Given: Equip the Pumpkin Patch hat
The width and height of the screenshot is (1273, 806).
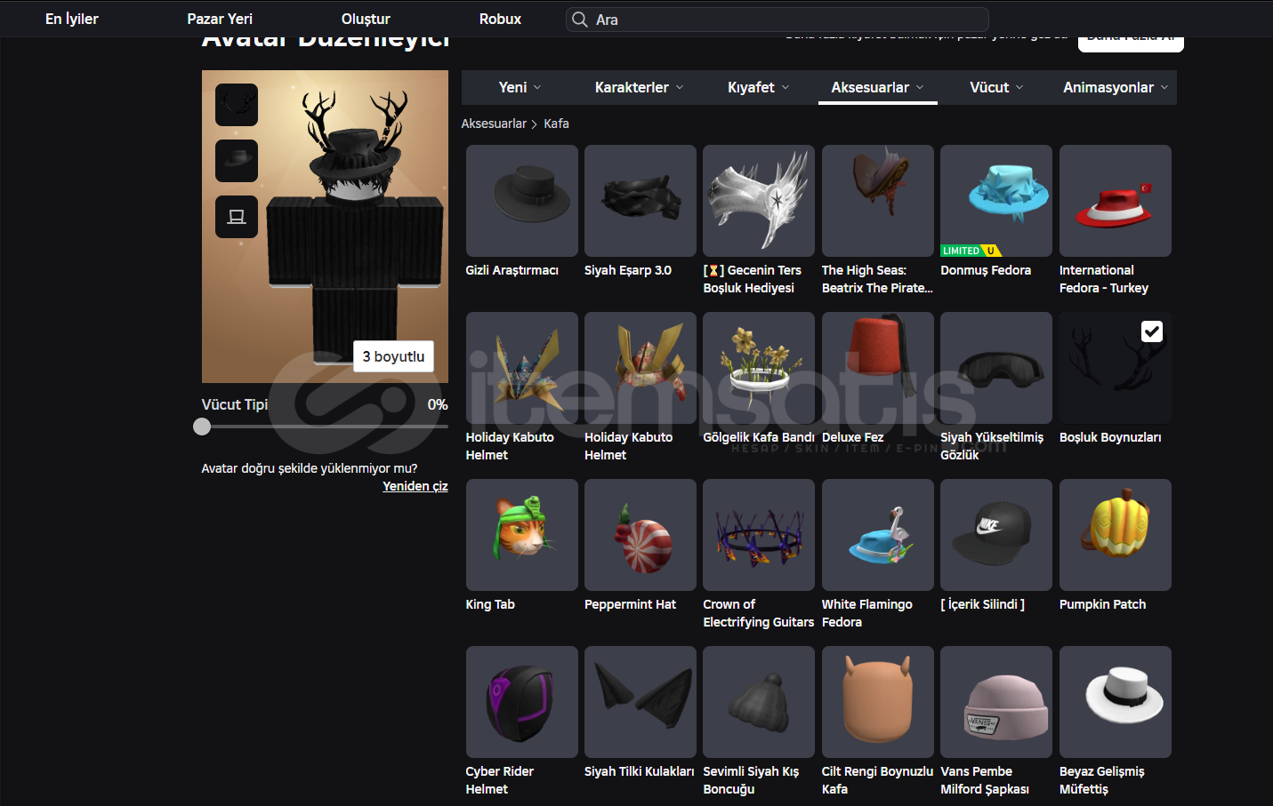Looking at the screenshot, I should click(x=1116, y=535).
